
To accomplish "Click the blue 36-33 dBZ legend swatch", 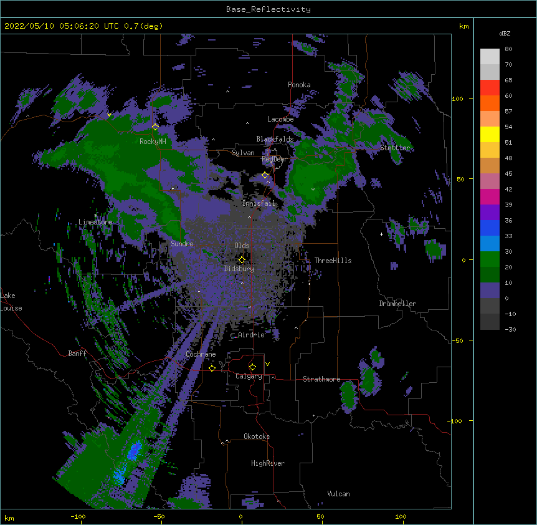I will [x=490, y=228].
